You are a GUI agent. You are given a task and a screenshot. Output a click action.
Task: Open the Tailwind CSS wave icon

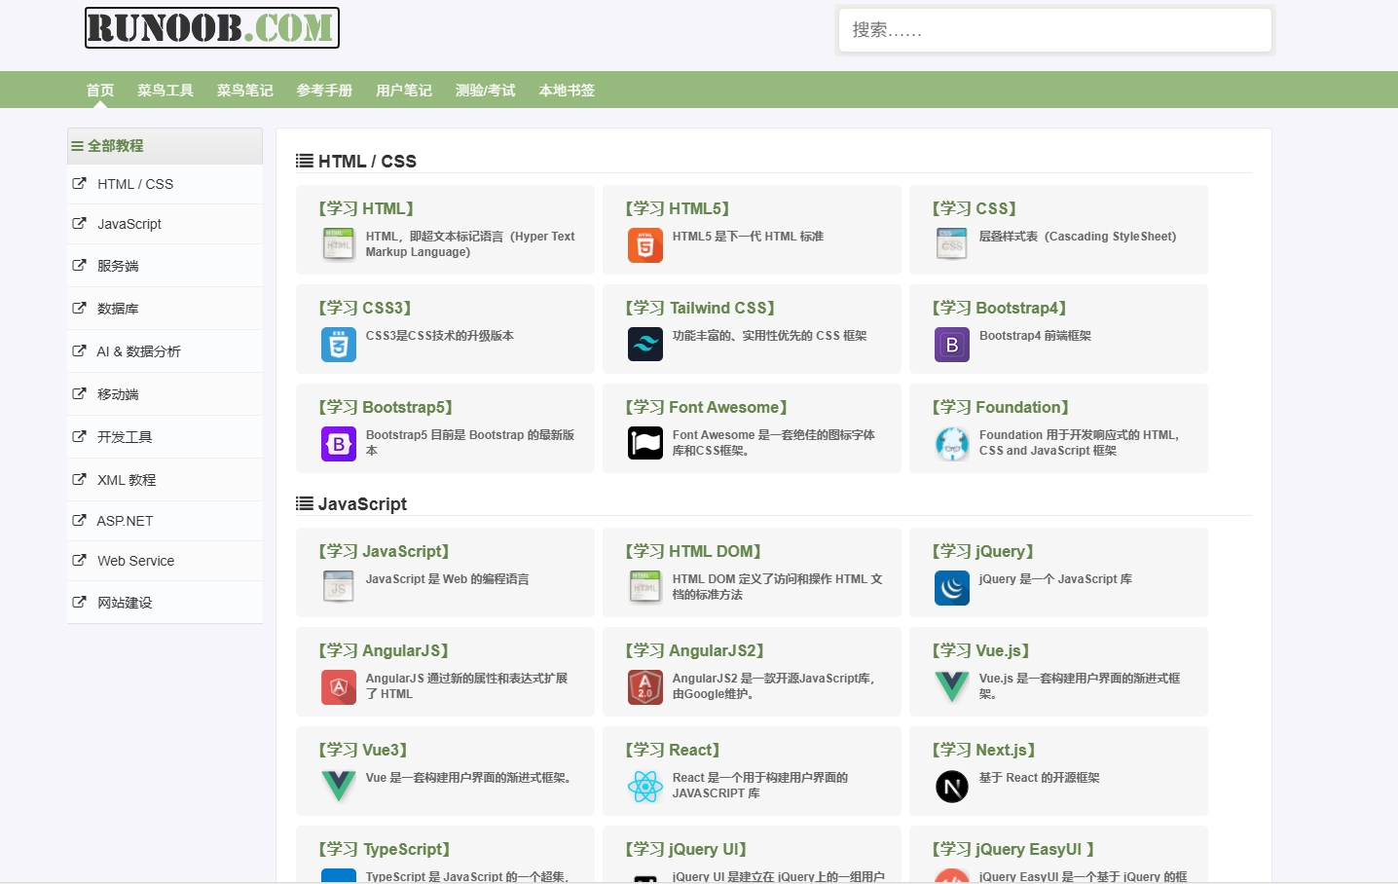(644, 345)
